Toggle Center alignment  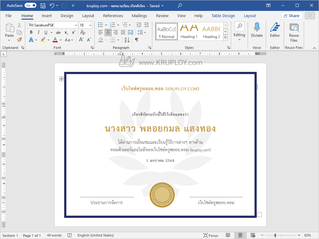[108, 32]
